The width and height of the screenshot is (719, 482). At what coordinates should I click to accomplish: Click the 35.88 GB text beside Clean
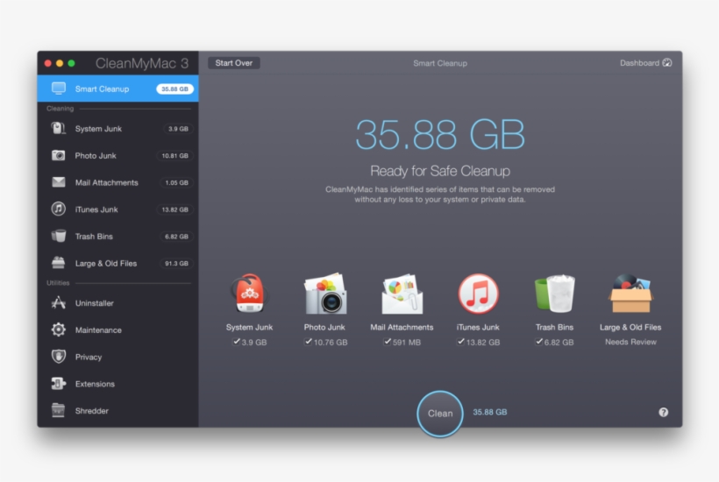490,412
